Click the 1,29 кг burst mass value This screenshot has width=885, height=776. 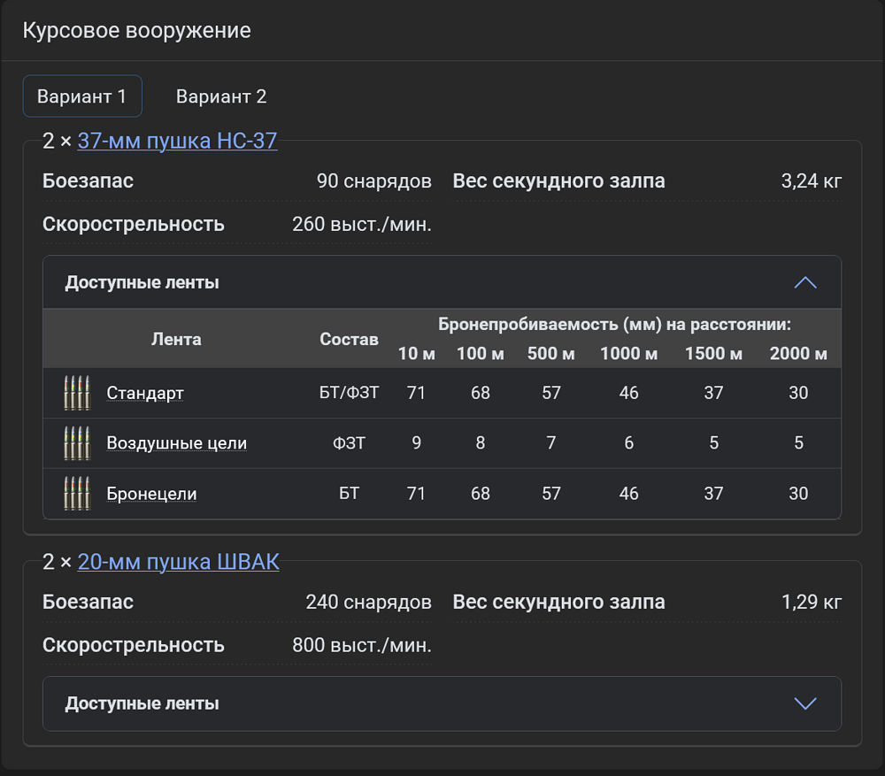coord(811,603)
